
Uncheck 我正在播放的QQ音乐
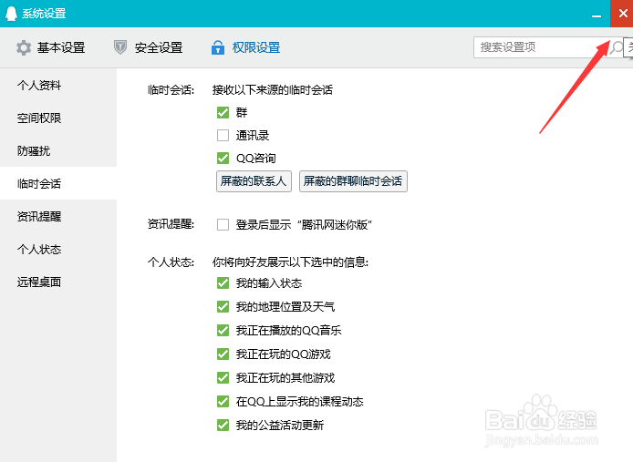coord(223,331)
